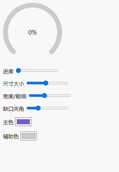Click the unfilled track of the 缺口夹角 slider
Screen dimensions: 119x172
(54, 108)
